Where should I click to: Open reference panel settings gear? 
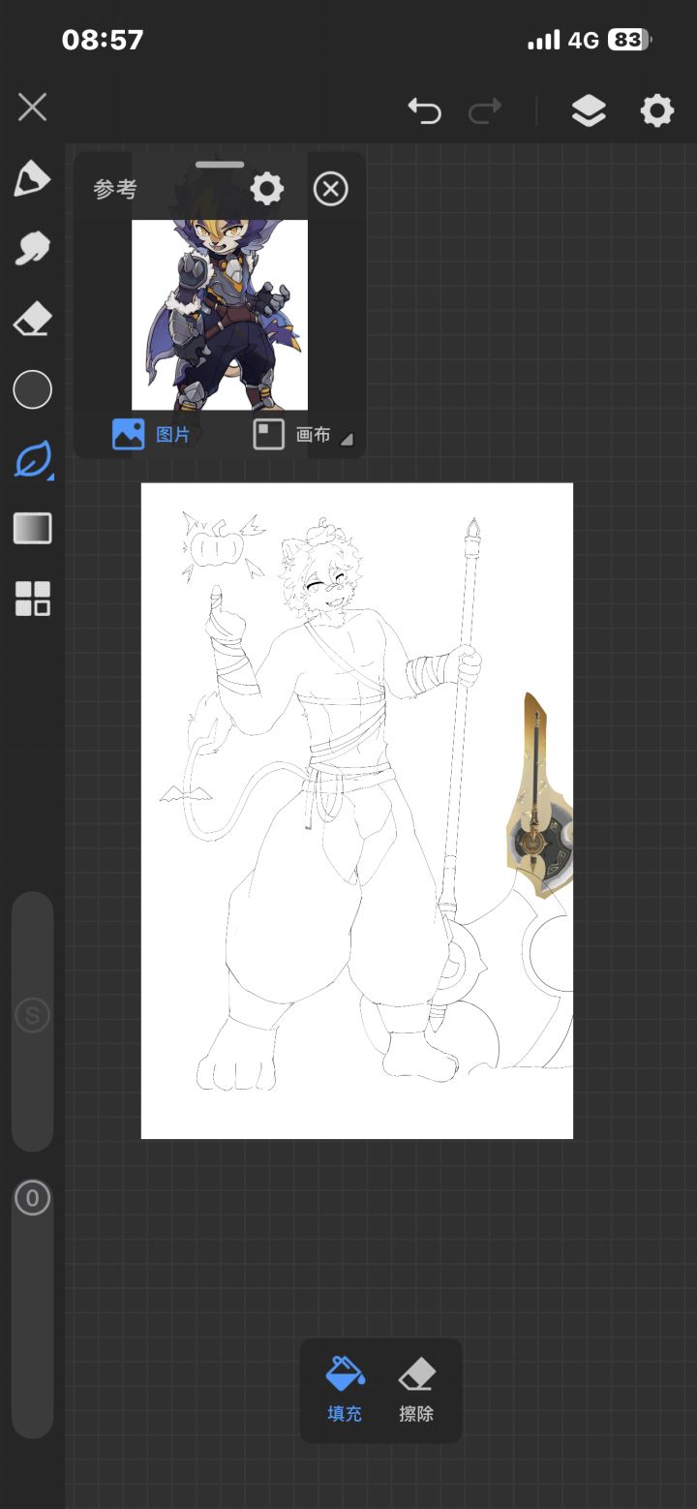click(267, 188)
